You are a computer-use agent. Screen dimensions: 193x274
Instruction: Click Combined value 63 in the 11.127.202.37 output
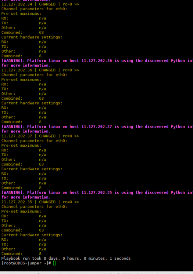coord(42,164)
